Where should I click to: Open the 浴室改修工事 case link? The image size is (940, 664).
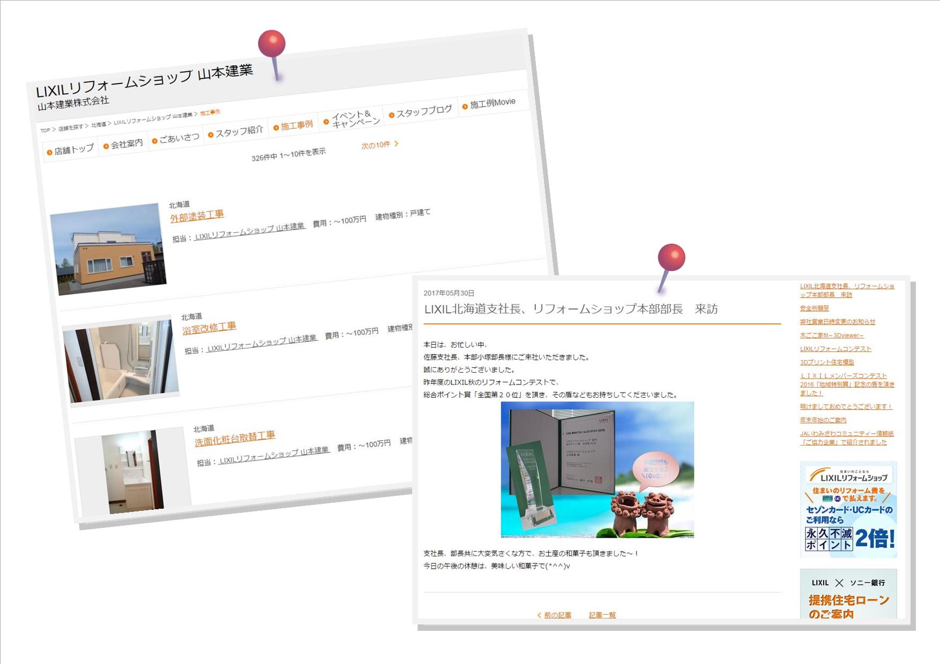(x=209, y=328)
